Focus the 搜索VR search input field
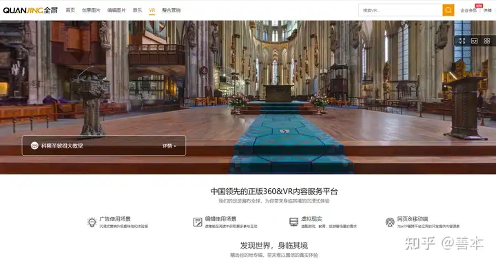This screenshot has width=496, height=263. click(x=400, y=10)
